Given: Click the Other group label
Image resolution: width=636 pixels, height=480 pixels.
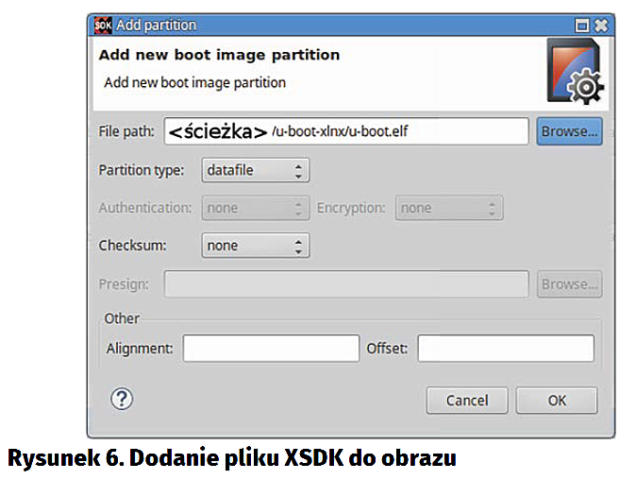Looking at the screenshot, I should [x=122, y=318].
